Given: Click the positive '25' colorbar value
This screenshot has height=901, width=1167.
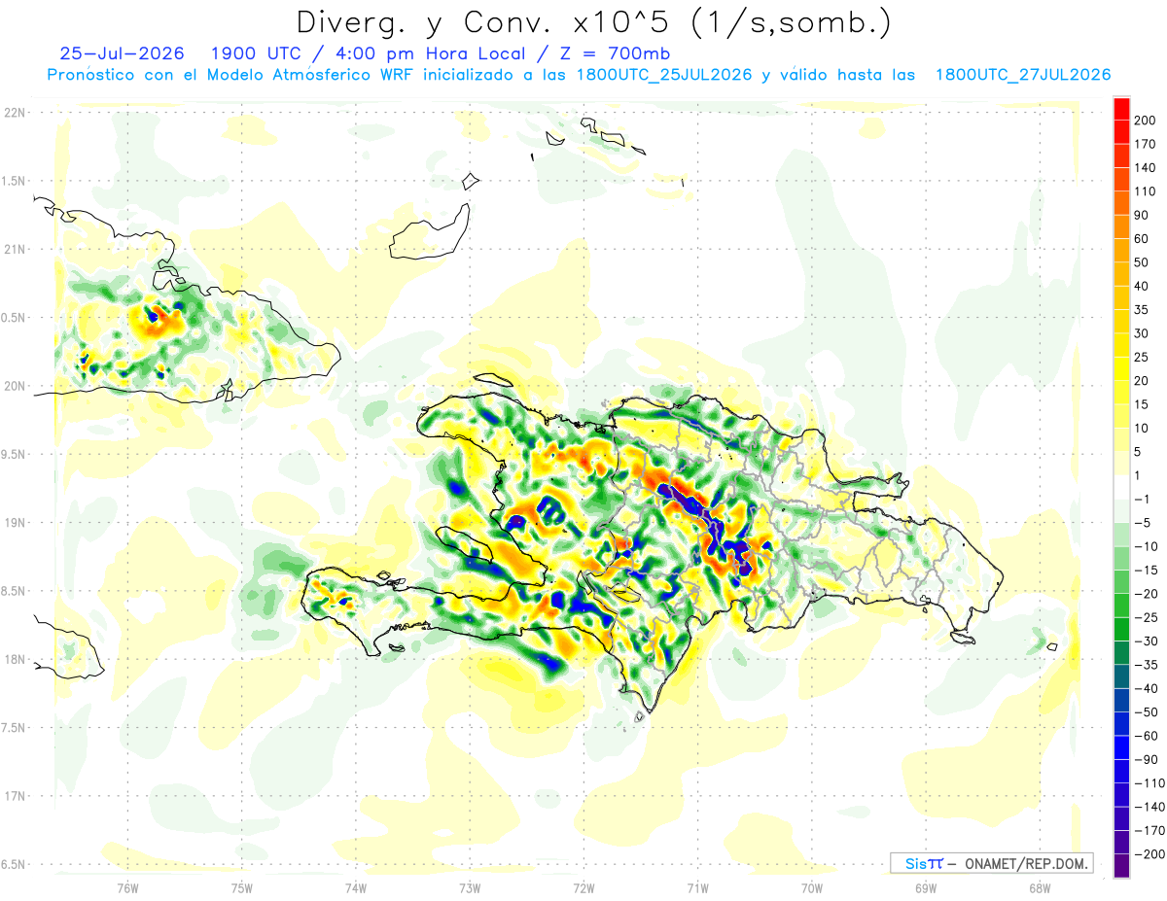Looking at the screenshot, I should click(1143, 357).
